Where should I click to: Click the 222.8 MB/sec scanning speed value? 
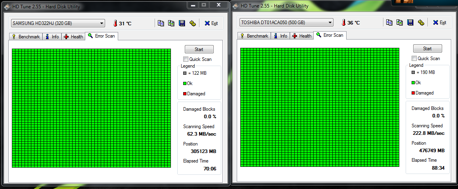pos(429,133)
